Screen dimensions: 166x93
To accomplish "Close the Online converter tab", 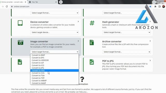I will (x=25, y=2).
